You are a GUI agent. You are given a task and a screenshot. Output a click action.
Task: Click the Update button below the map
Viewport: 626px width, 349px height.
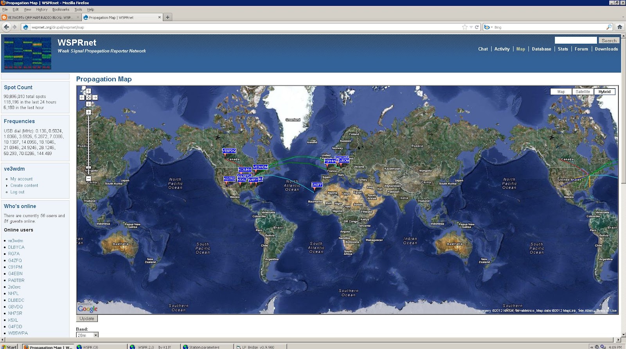tap(87, 319)
